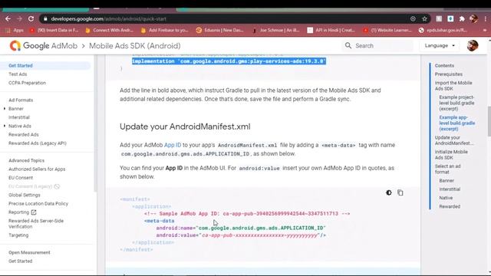Toggle dark code theme icon
This screenshot has height=276, width=491.
click(389, 192)
